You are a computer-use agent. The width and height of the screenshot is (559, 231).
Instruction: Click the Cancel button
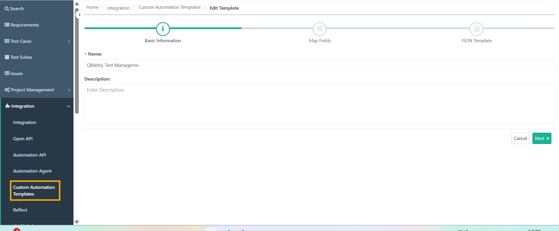click(520, 138)
